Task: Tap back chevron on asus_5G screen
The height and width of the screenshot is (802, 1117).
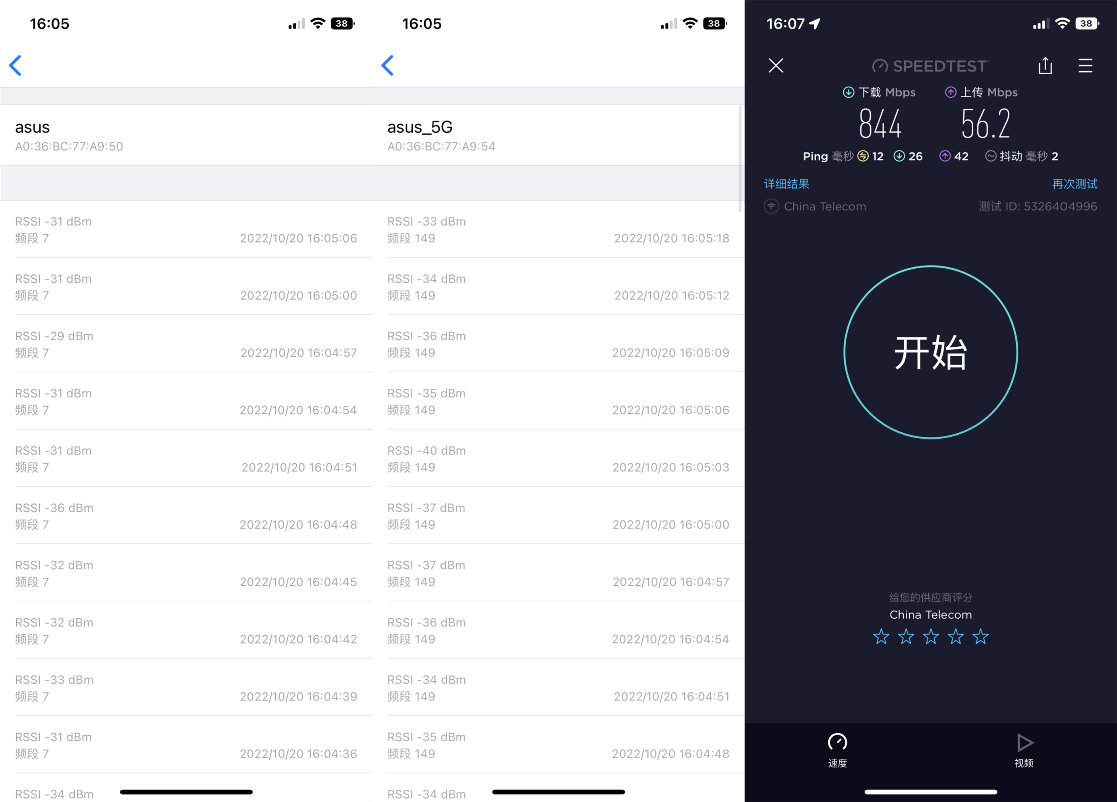Action: click(388, 66)
